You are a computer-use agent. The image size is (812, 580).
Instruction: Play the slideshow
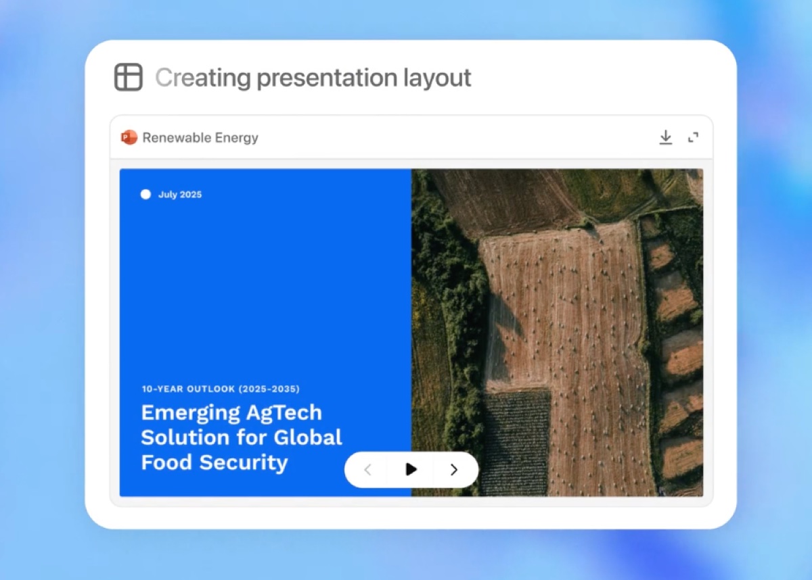[x=411, y=470]
